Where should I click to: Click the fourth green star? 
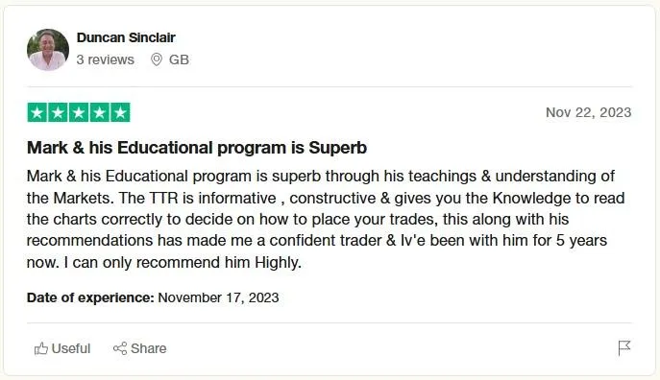[x=99, y=112]
